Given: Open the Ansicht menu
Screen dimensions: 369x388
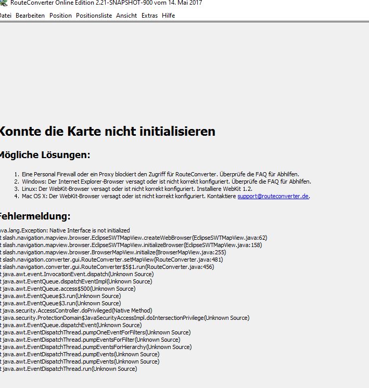Looking at the screenshot, I should click(x=126, y=16).
